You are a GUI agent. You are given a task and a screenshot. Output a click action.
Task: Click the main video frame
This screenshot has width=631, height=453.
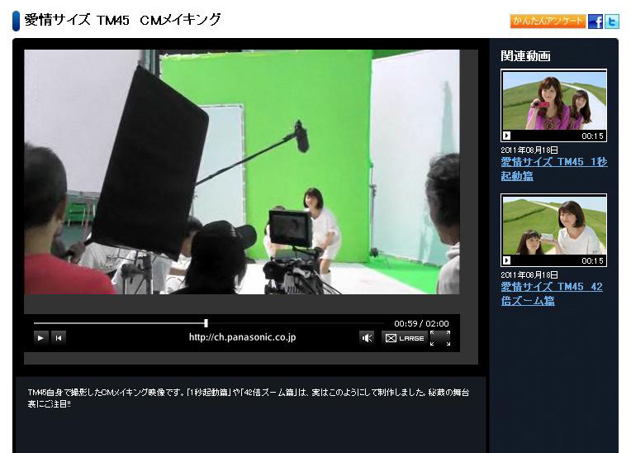pos(242,172)
